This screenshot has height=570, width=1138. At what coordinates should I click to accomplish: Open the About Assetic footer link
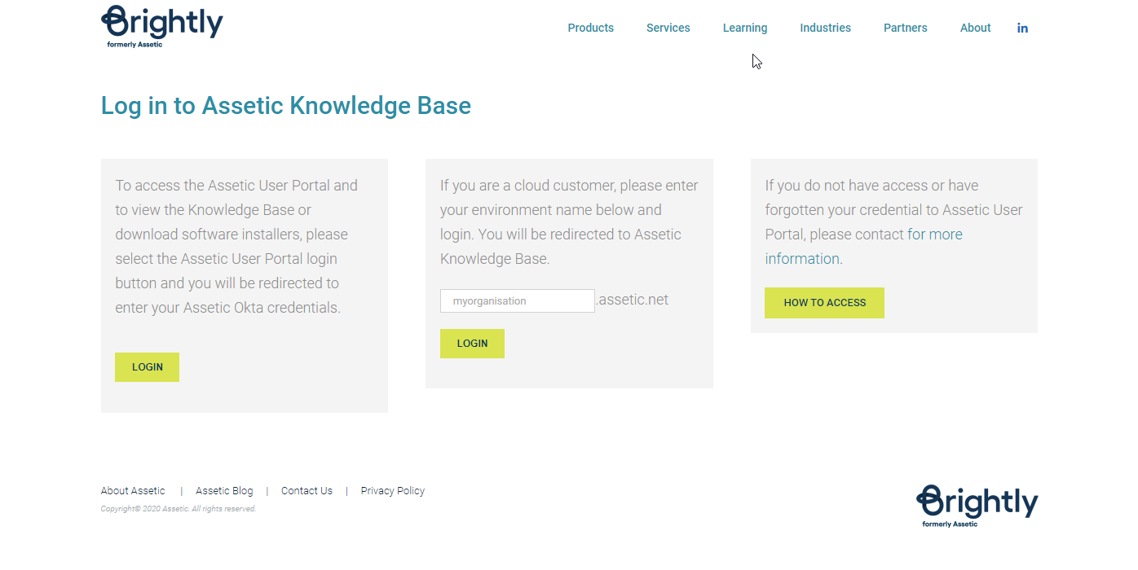(133, 491)
